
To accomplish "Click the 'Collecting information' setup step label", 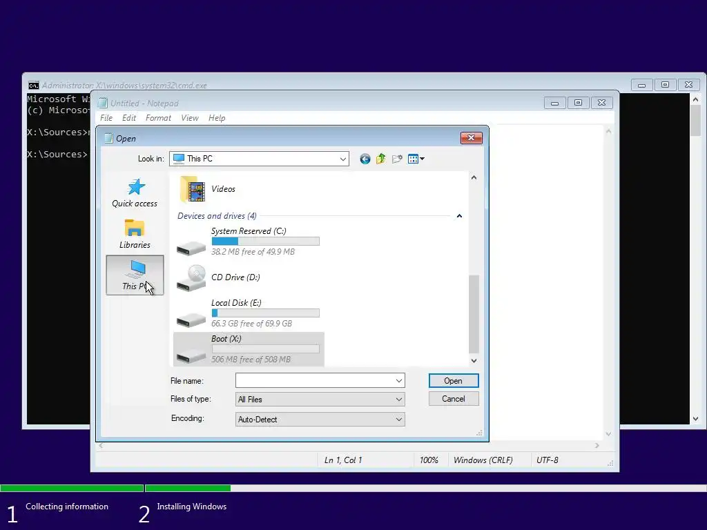I will 67,507.
